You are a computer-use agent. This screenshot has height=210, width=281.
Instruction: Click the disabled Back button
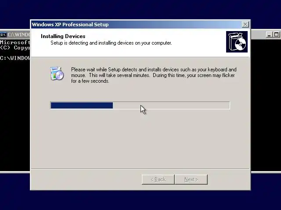pyautogui.click(x=158, y=179)
